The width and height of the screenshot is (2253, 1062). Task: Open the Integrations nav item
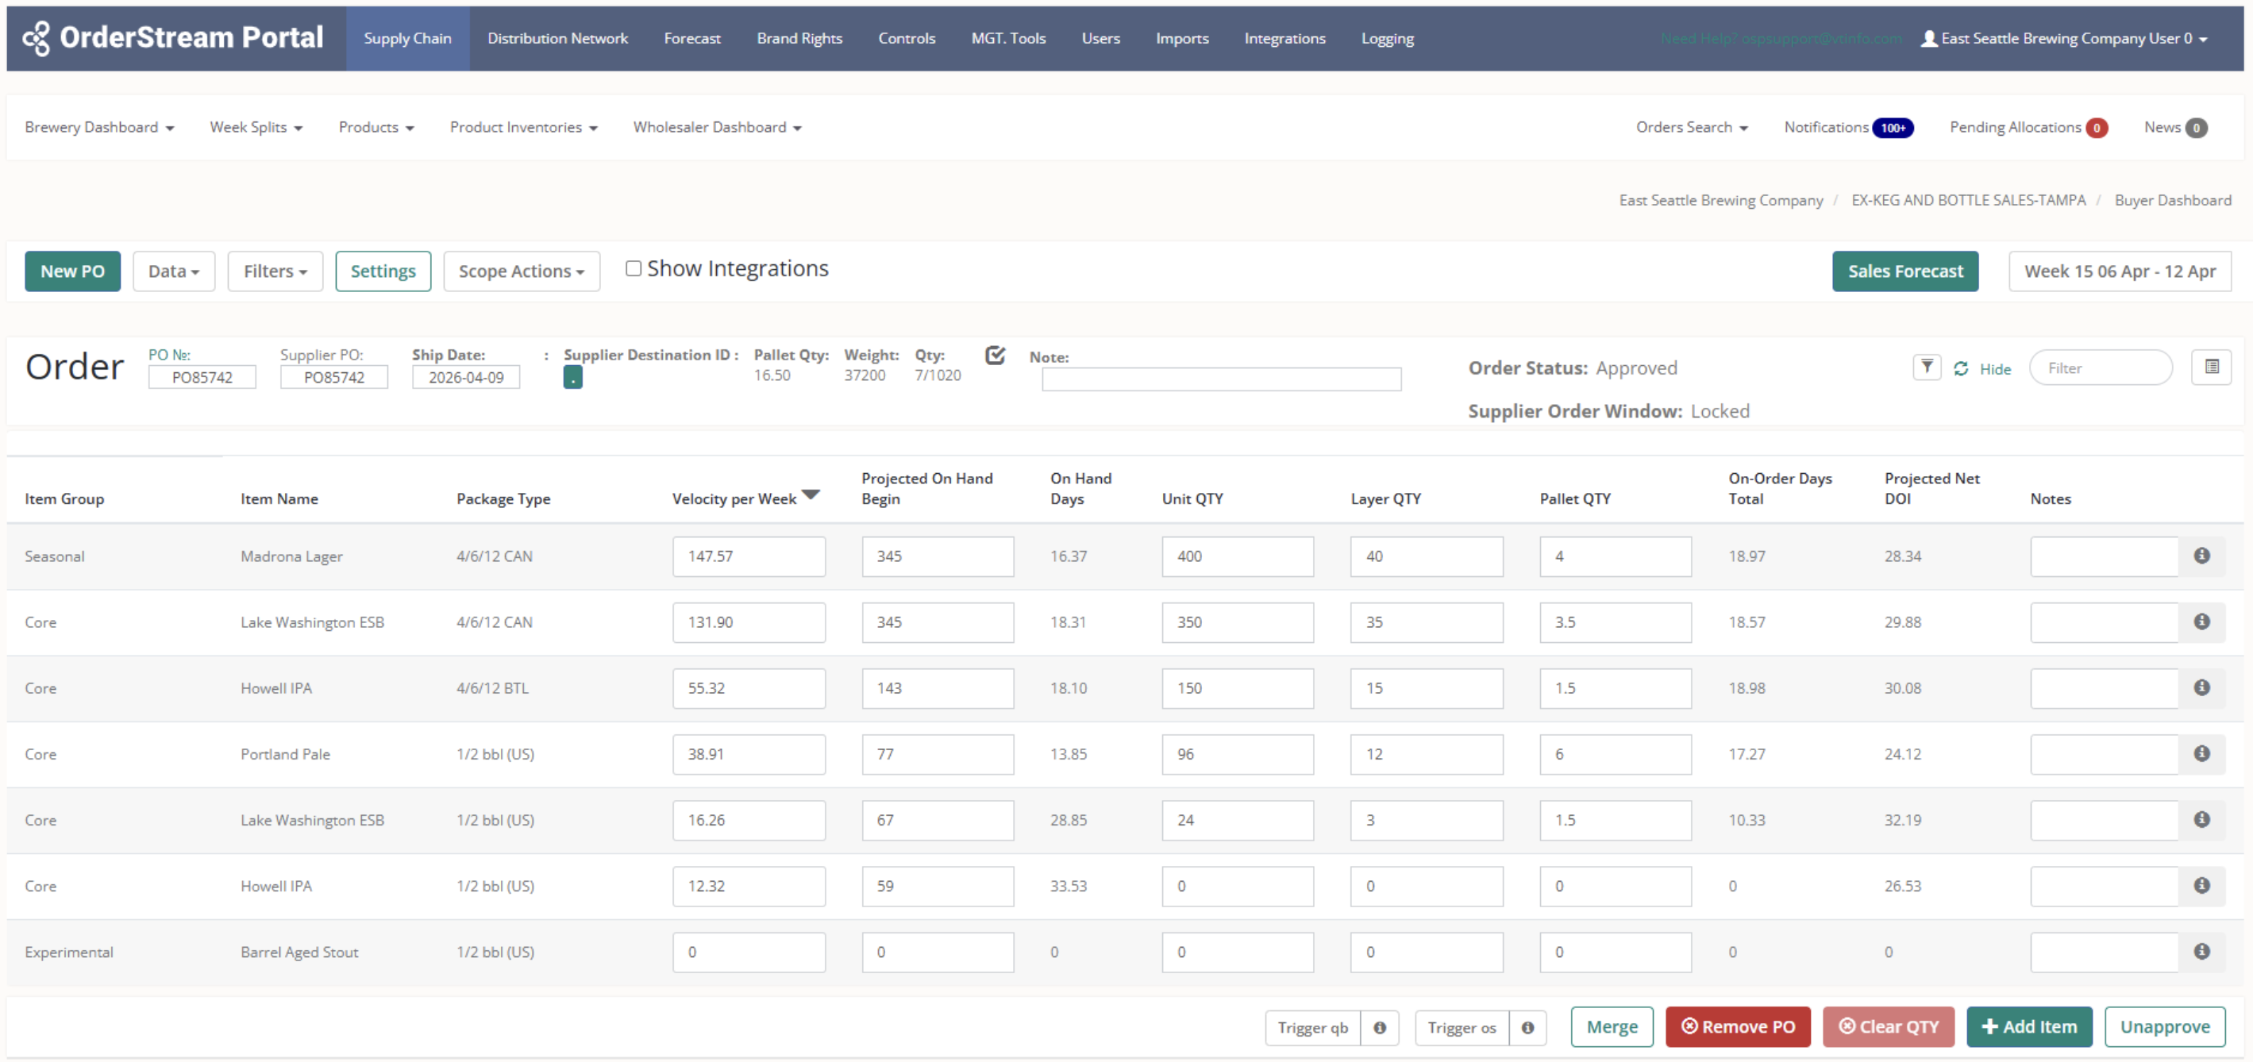[x=1284, y=38]
